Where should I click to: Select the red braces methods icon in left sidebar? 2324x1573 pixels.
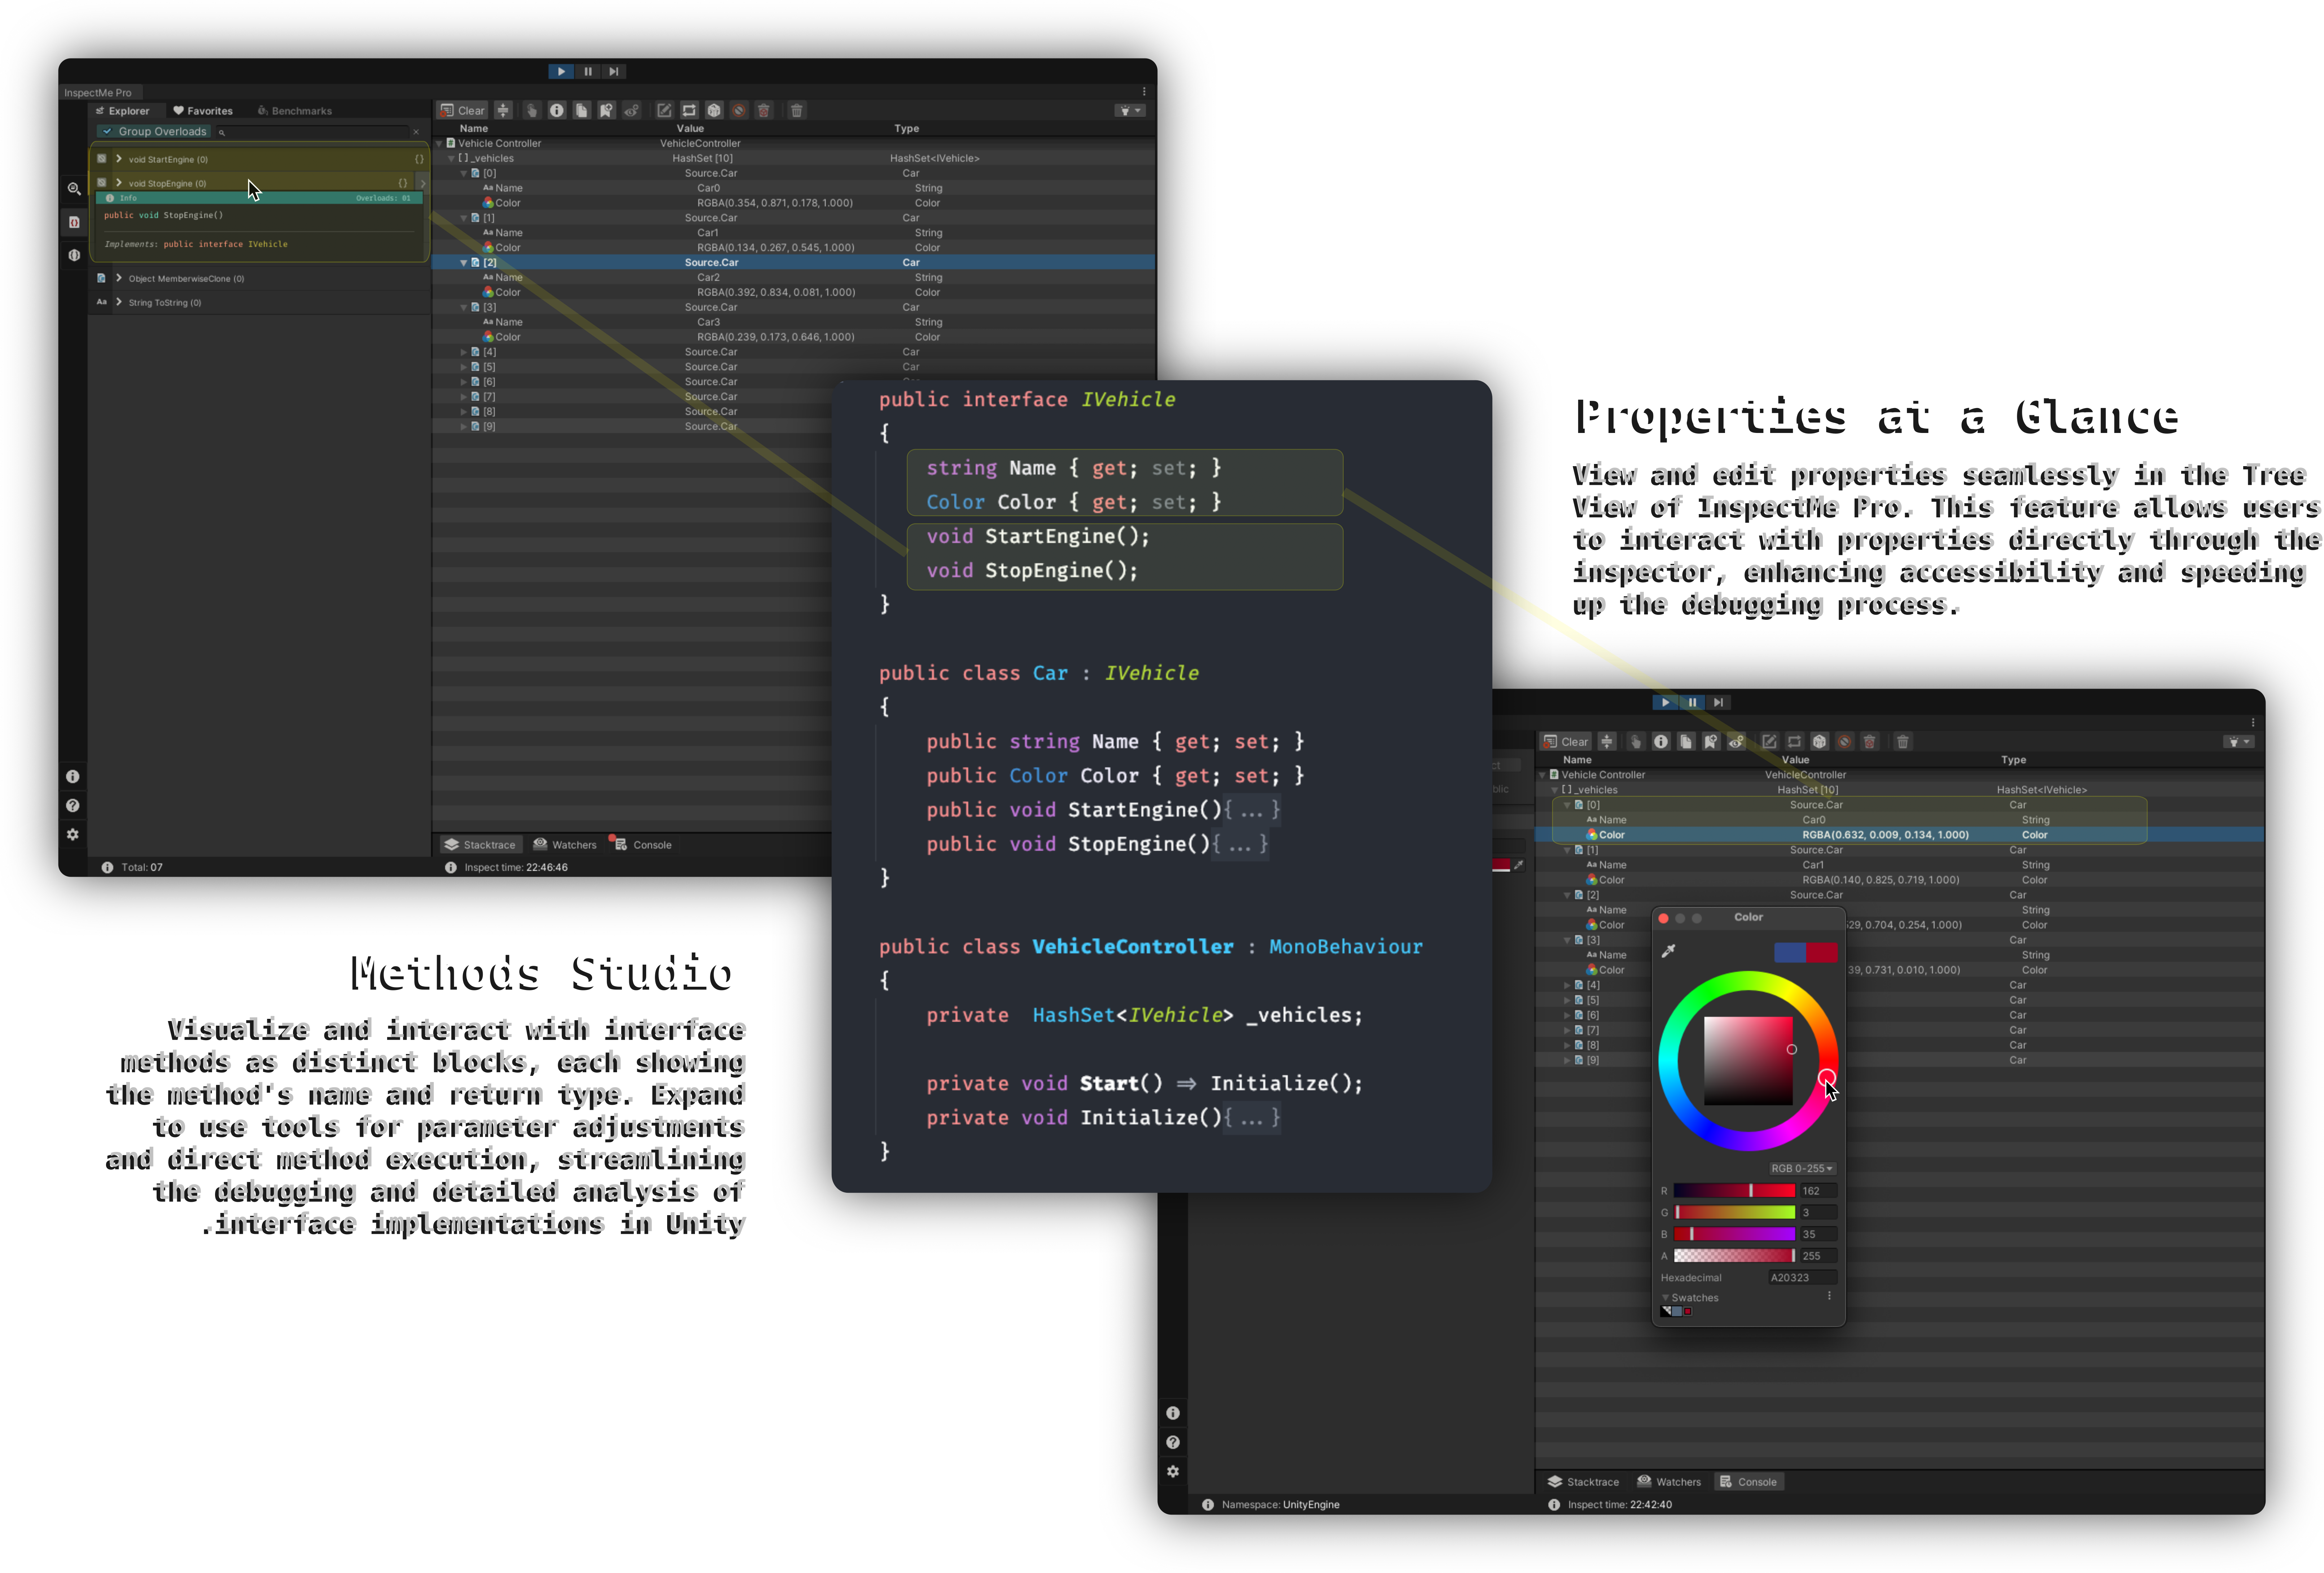pyautogui.click(x=74, y=222)
